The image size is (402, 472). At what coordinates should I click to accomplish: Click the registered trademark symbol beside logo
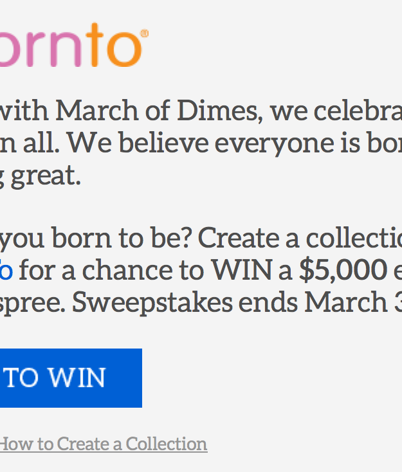click(x=145, y=33)
